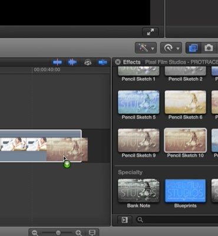
Task: Open the Retime speed menu
Action: point(171,48)
